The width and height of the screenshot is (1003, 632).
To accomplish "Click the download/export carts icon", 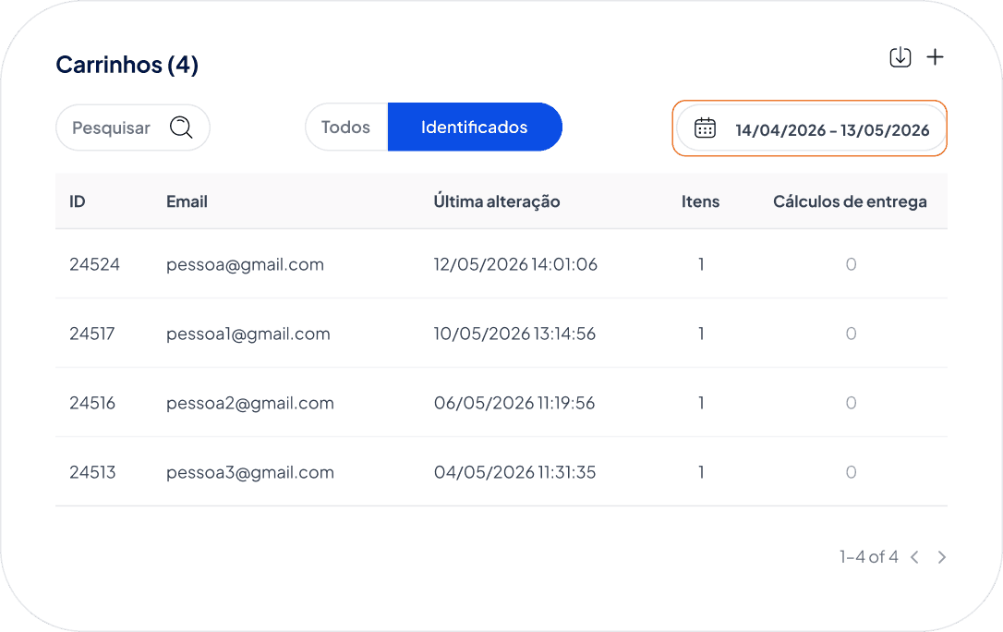I will point(900,57).
